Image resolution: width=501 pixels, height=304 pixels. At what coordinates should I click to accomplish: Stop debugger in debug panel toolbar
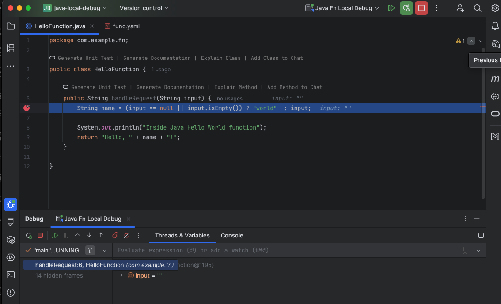click(40, 235)
